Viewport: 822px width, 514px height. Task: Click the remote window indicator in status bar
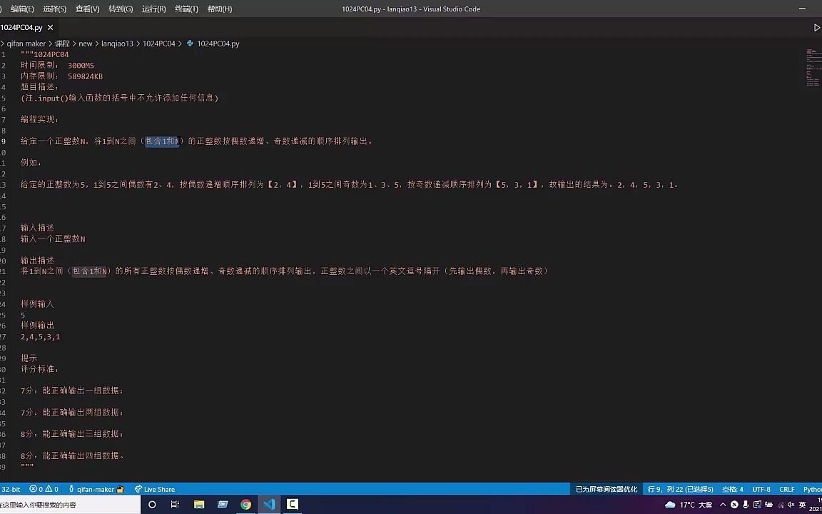point(10,489)
